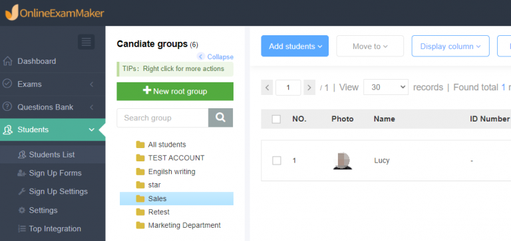The height and width of the screenshot is (241, 511).
Task: Click the OnlineExamMaker logo
Action: 55,13
